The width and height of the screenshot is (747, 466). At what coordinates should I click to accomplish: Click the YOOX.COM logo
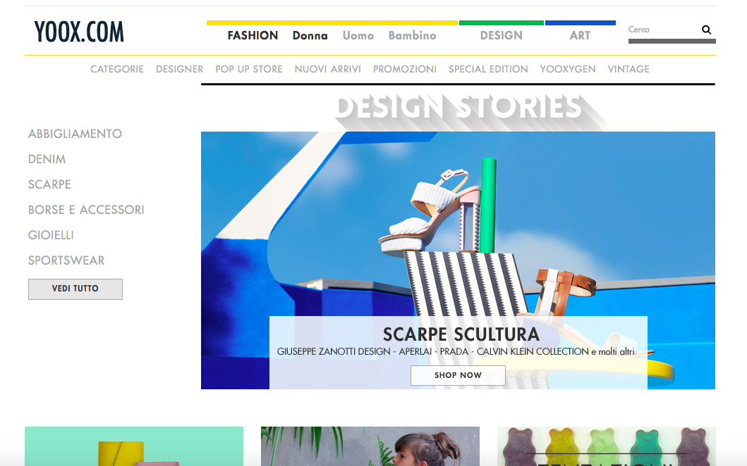tap(79, 32)
